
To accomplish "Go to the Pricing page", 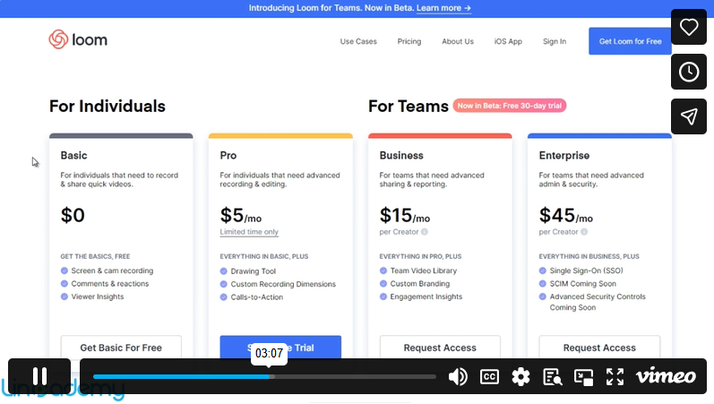I will (x=409, y=41).
